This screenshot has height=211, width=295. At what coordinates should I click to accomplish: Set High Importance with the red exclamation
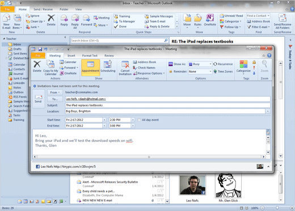click(254, 67)
